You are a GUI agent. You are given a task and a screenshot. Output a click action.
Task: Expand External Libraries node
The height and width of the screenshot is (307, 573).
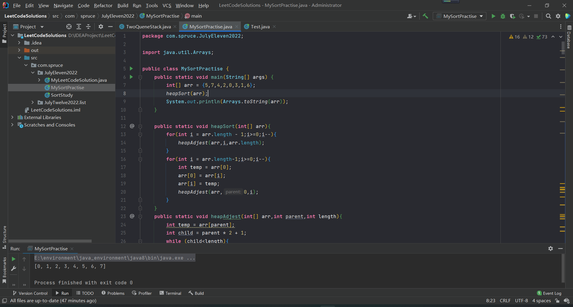[12, 117]
